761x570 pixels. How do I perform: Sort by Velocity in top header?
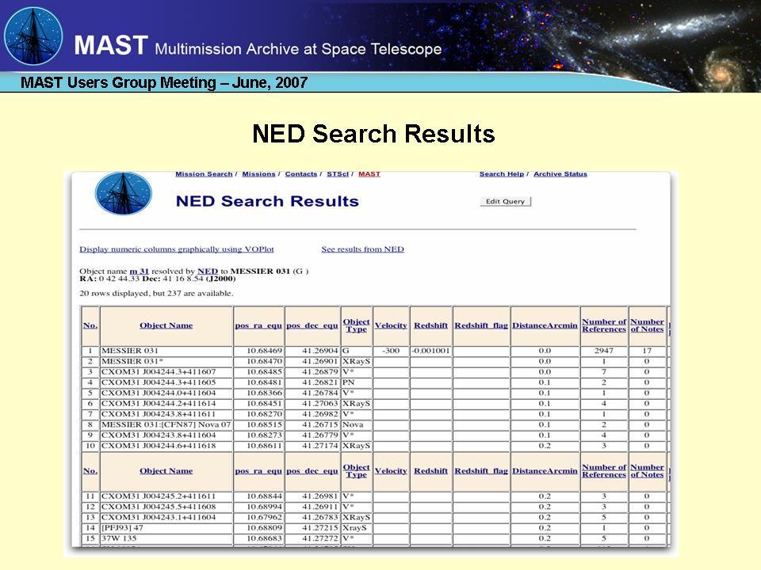(391, 325)
